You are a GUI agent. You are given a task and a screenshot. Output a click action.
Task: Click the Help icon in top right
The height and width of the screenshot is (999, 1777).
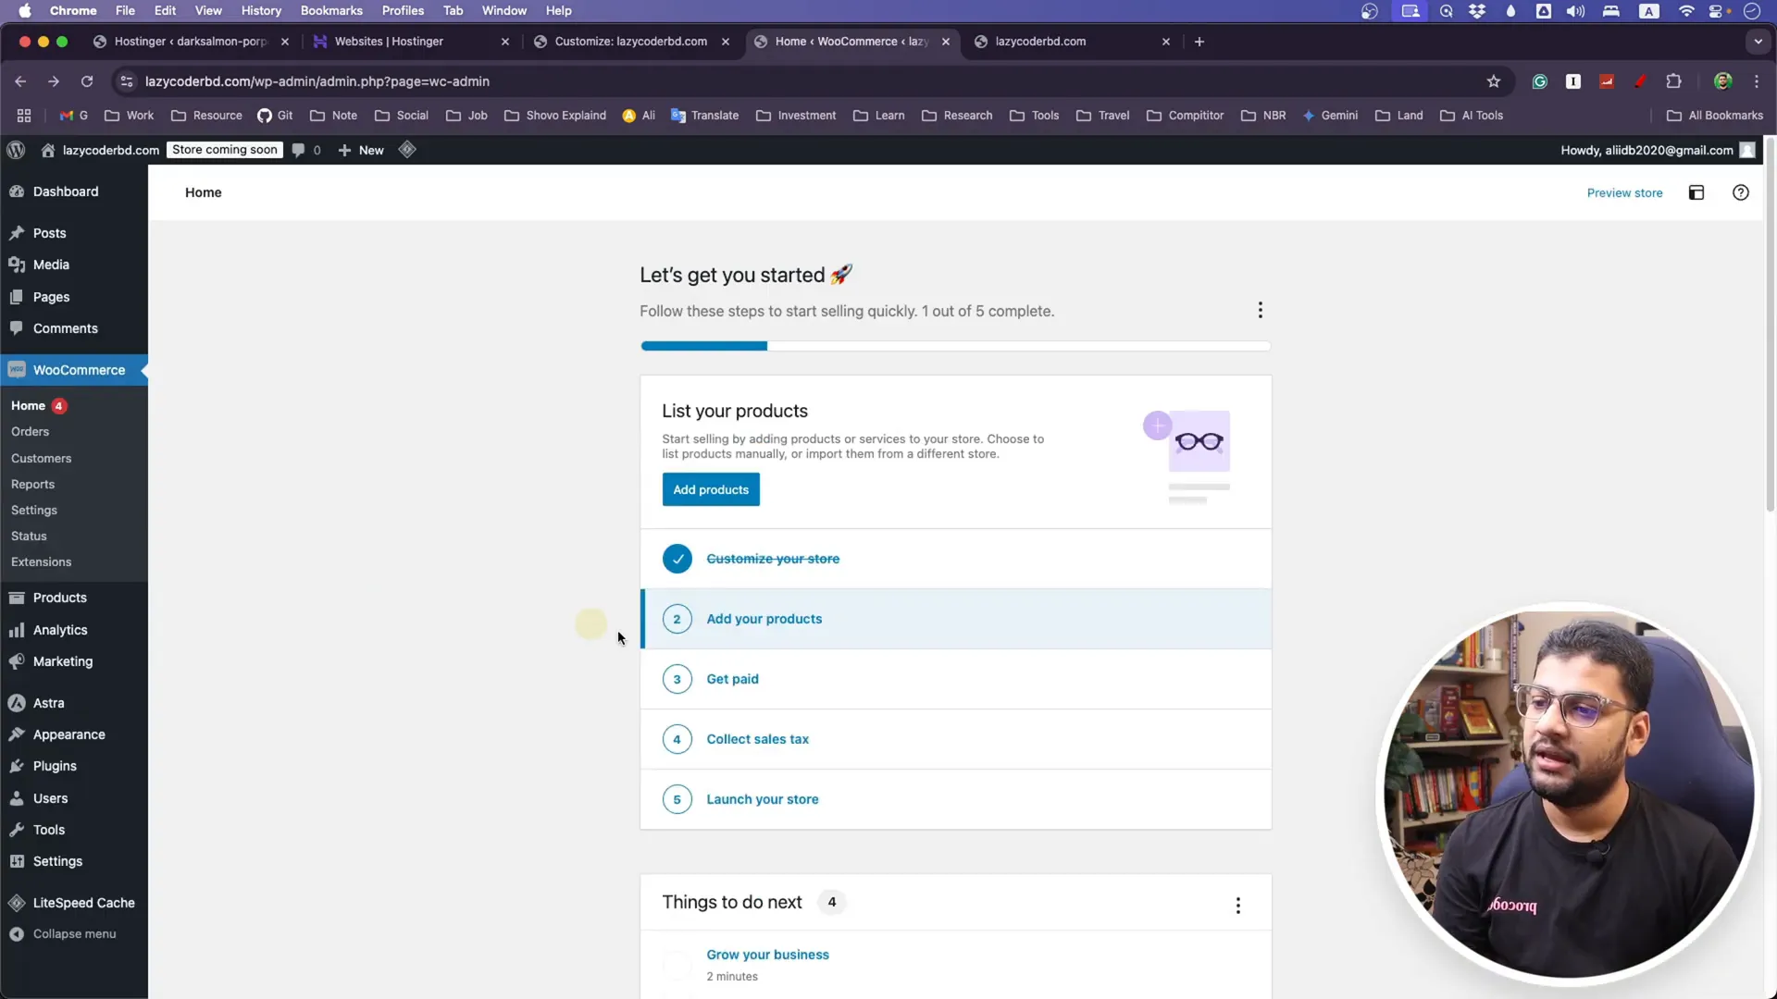(1740, 191)
